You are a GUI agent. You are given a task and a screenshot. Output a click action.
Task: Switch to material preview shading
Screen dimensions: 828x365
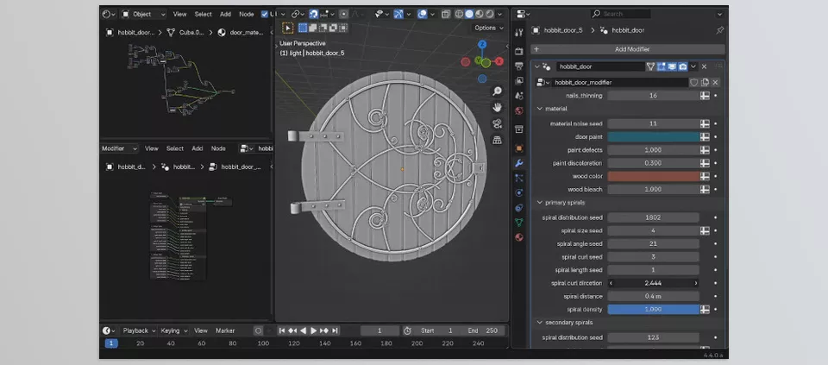480,15
